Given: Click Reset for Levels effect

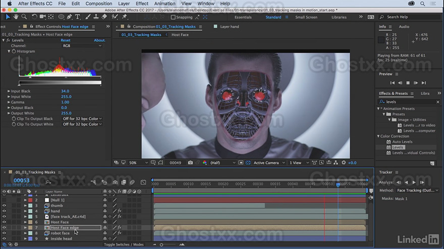Looking at the screenshot, I should pyautogui.click(x=66, y=40).
